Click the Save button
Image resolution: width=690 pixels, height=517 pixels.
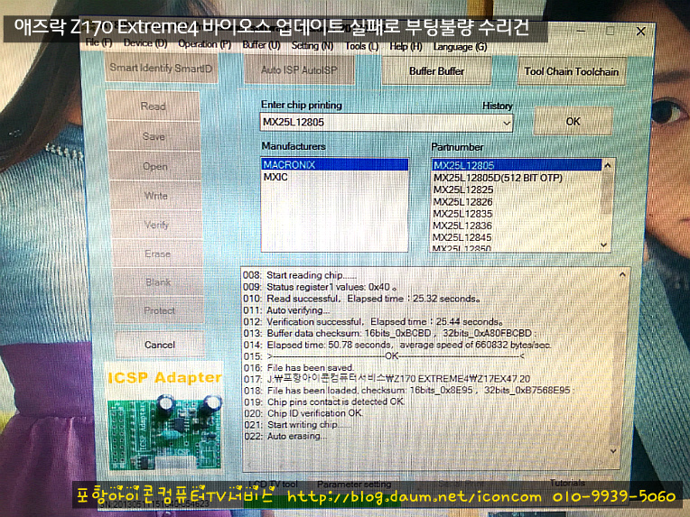click(x=154, y=136)
